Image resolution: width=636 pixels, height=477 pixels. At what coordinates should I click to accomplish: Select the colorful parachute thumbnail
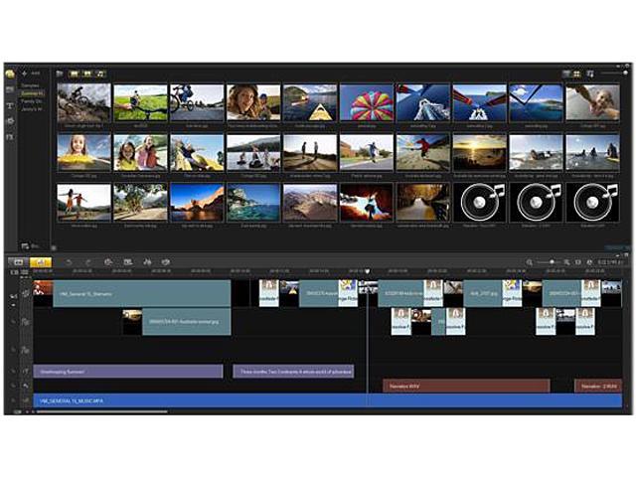(366, 102)
